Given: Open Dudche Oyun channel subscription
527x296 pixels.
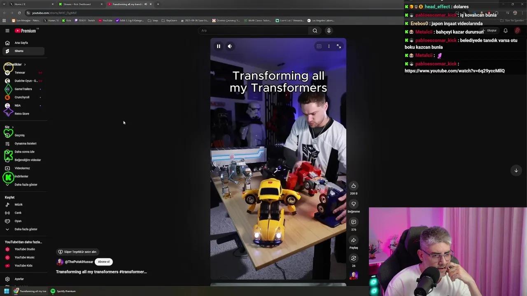Looking at the screenshot, I should coord(23,81).
